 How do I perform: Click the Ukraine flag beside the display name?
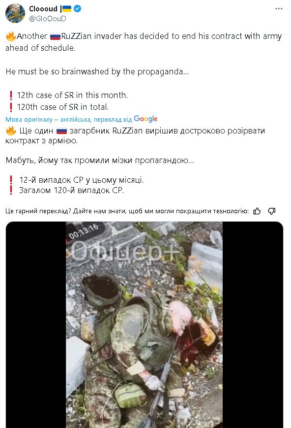67,9
